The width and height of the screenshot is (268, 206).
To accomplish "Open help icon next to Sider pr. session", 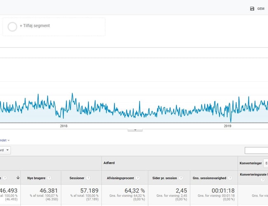I will pos(181,178).
